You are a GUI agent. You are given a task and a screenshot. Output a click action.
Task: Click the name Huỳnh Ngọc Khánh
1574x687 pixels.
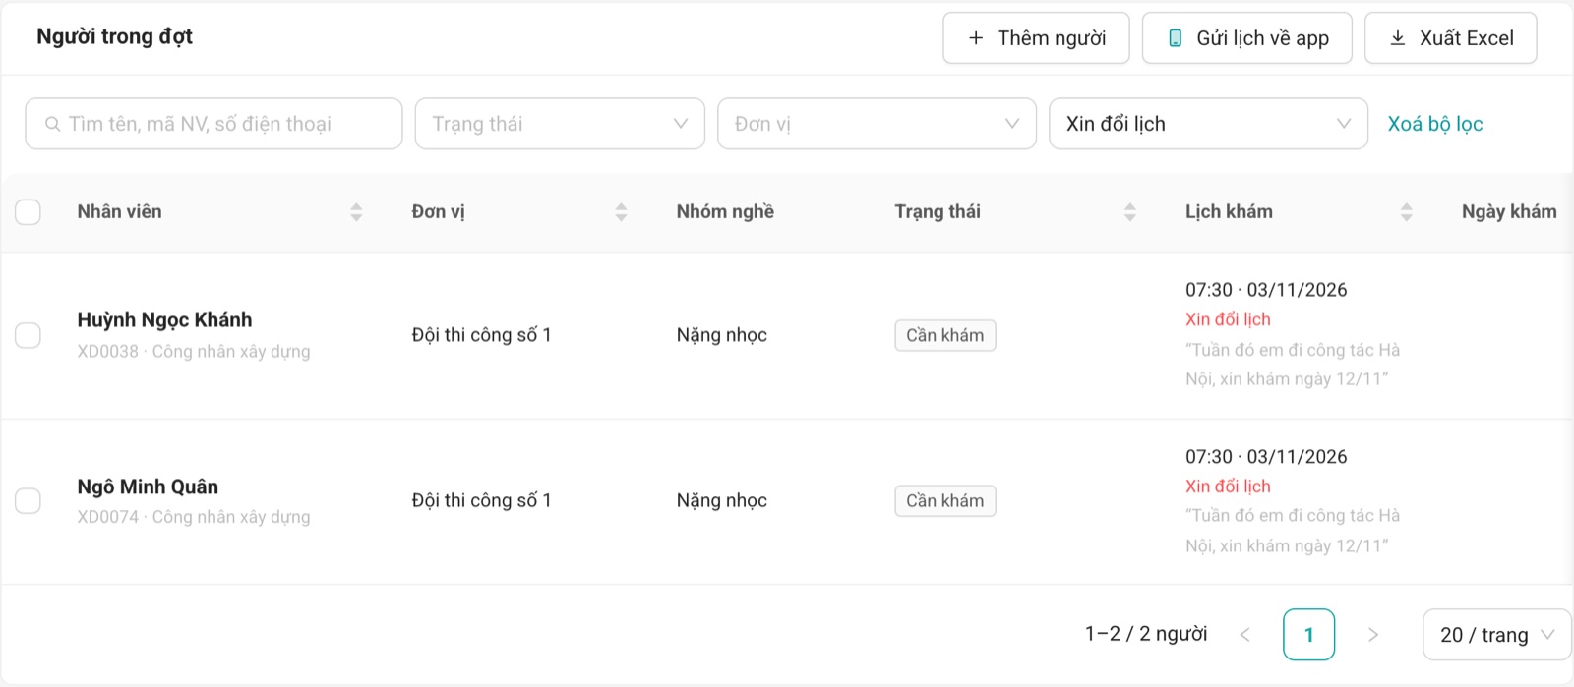coord(164,320)
